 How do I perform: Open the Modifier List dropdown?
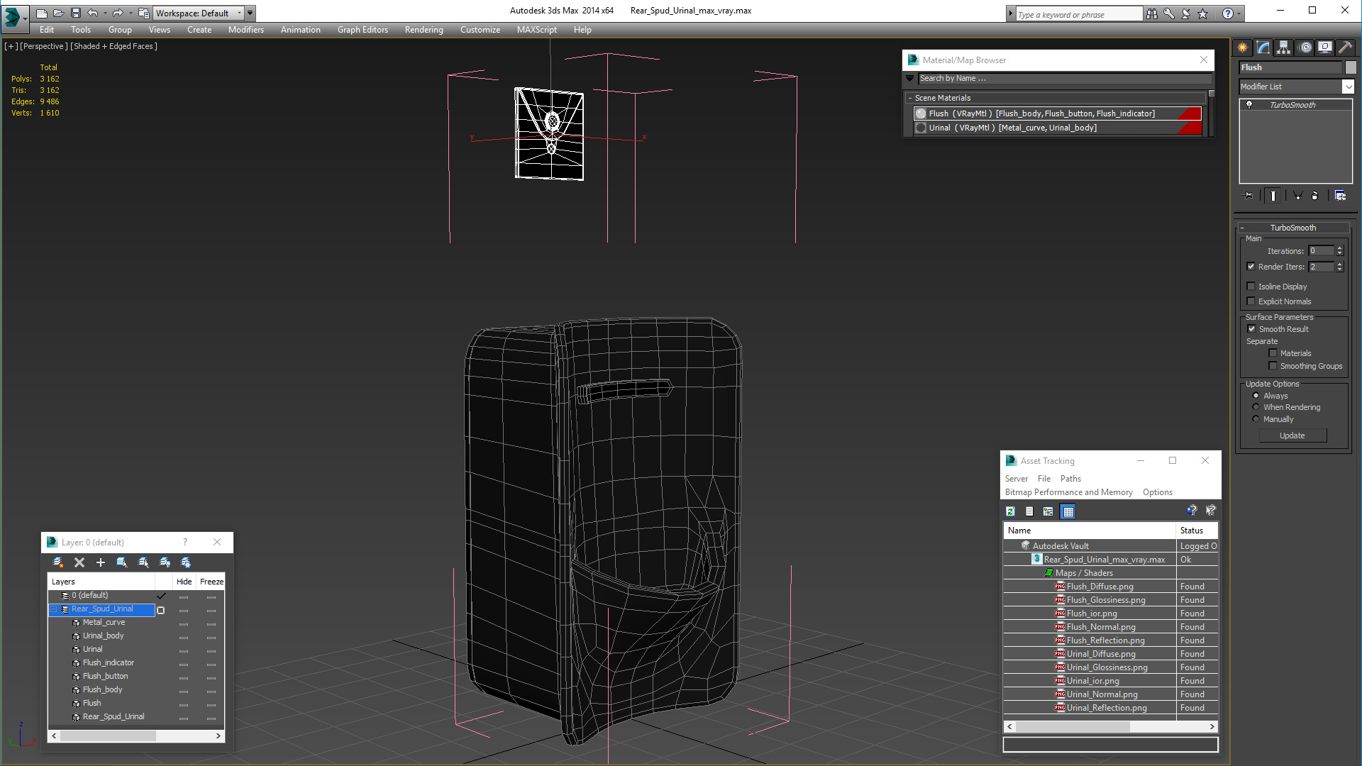[x=1348, y=87]
